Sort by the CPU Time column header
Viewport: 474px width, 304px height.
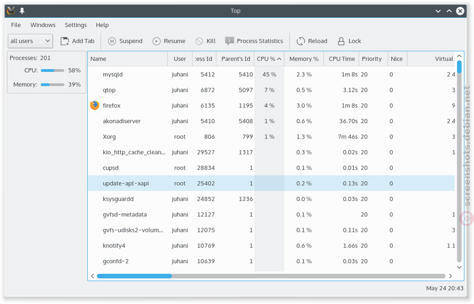click(342, 59)
